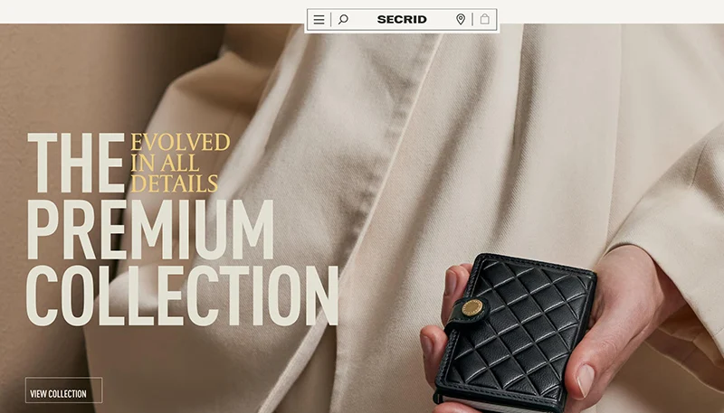Click the gold snap button on wallet
Image resolution: width=724 pixels, height=413 pixels.
click(472, 307)
